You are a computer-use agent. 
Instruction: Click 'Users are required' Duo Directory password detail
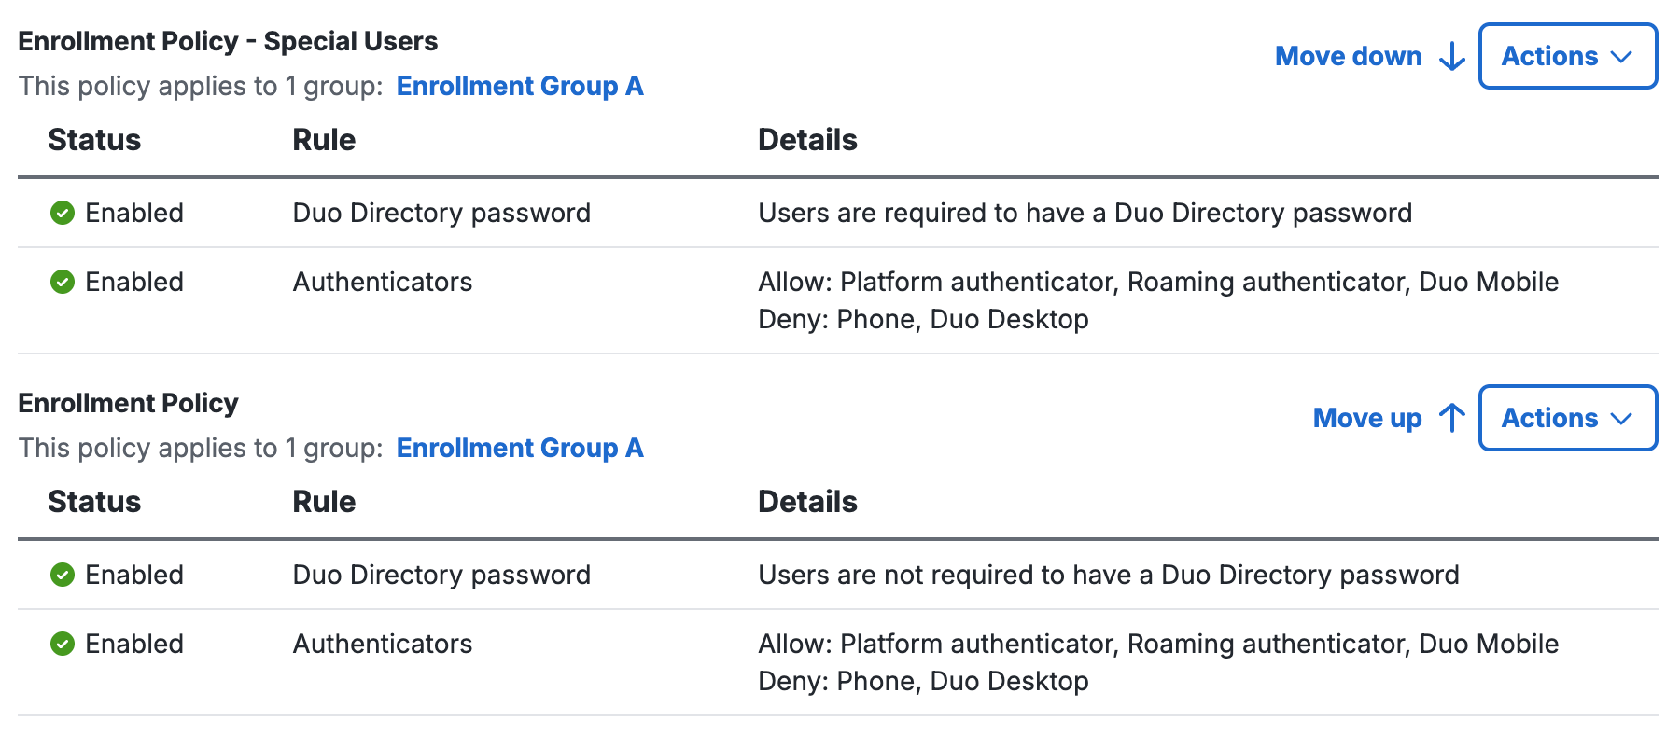click(x=1085, y=214)
